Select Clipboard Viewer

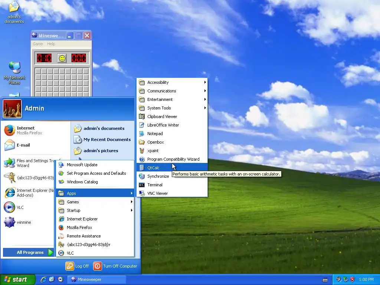(x=172, y=117)
